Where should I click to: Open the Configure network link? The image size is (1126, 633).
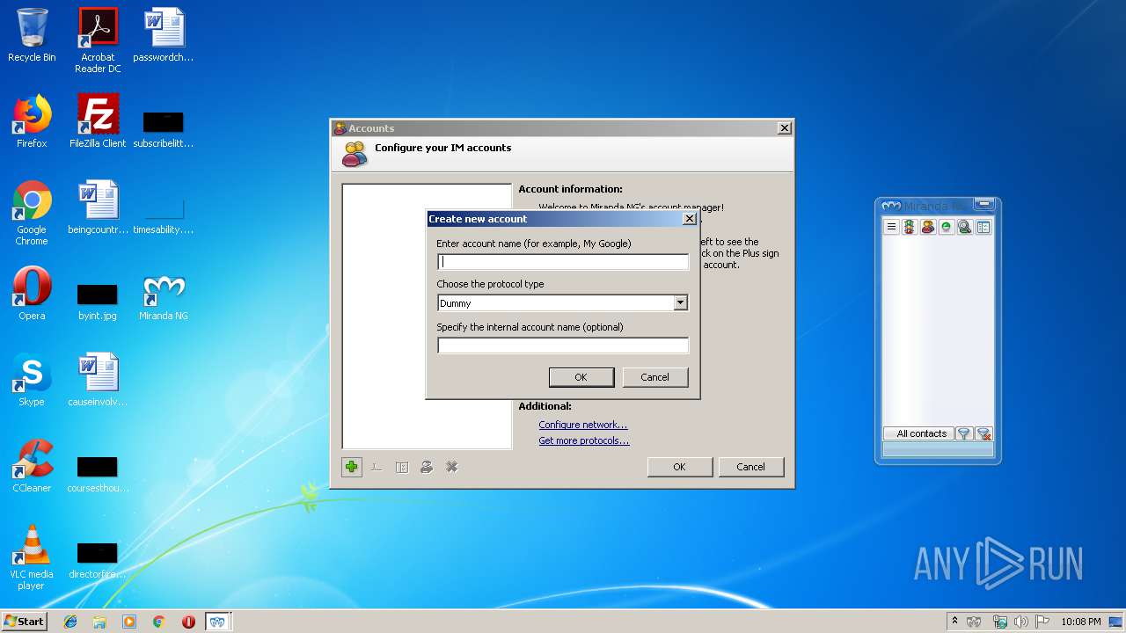pyautogui.click(x=583, y=425)
